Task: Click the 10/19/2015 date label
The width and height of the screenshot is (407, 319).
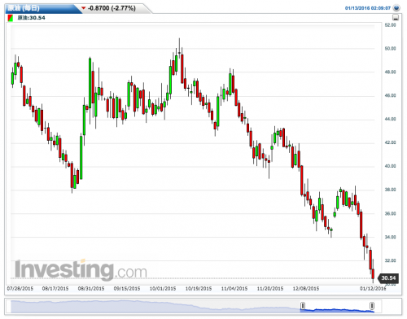Action: (x=199, y=289)
